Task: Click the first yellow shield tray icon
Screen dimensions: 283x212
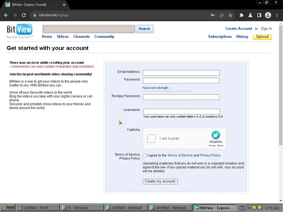Action: click(x=254, y=208)
